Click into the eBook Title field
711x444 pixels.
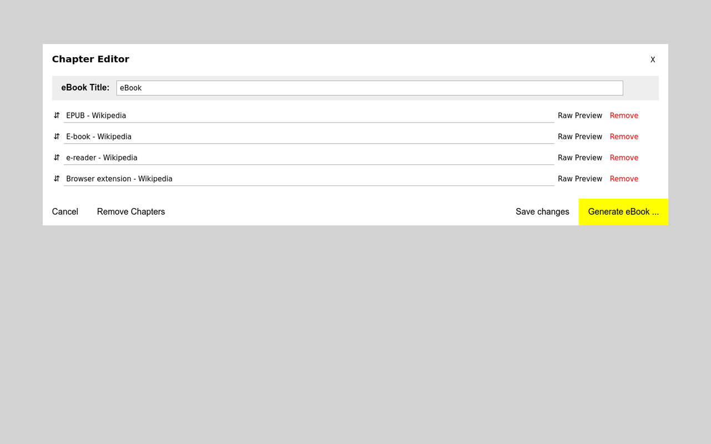369,88
